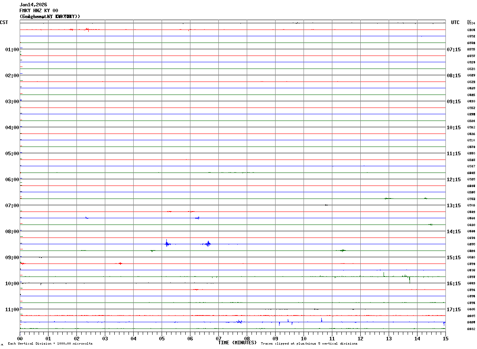Click the TIME (MINUTES) axis title
This screenshot has height=349, width=477.
tap(237, 343)
